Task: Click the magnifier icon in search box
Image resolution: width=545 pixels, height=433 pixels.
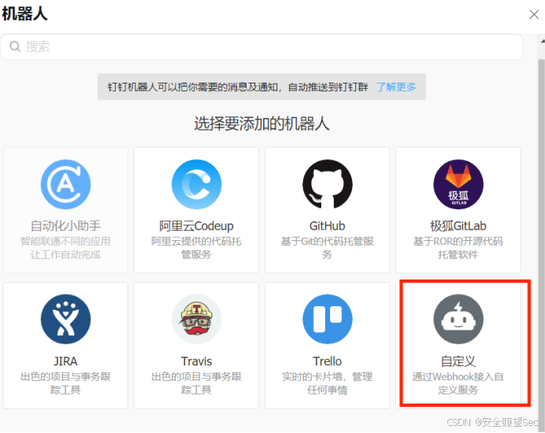Action: pos(15,46)
